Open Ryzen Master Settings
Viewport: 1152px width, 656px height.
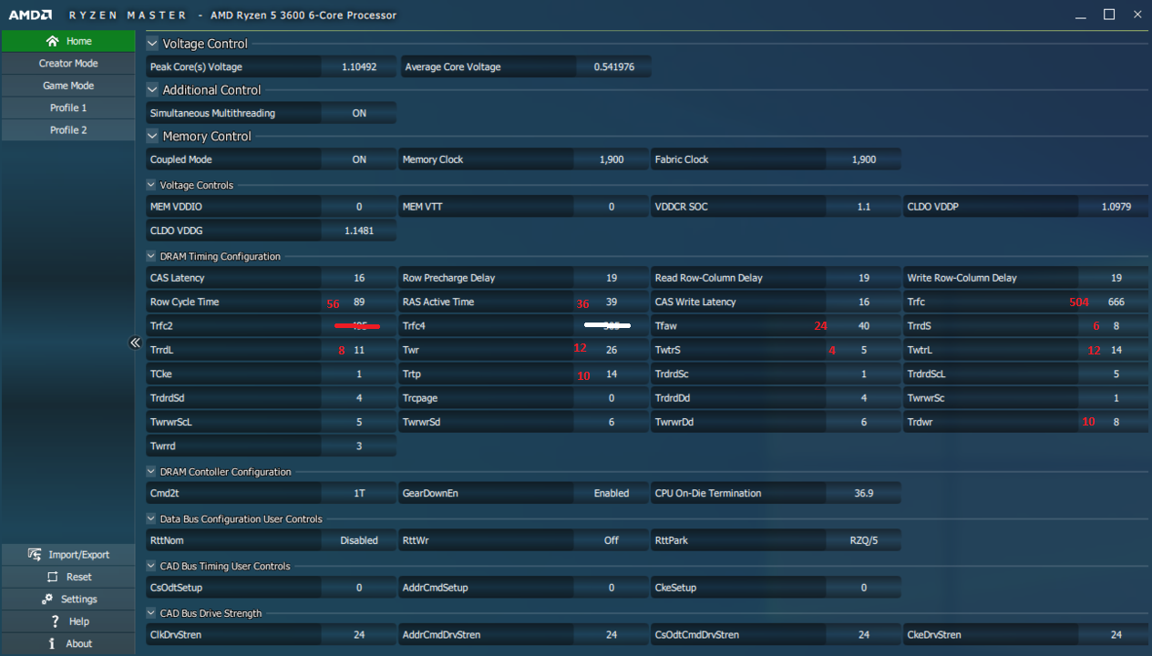click(x=68, y=600)
